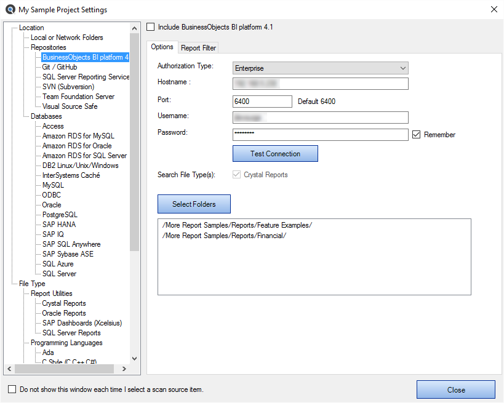Screen dimensions: 504x403
Task: Select SAP IQ tree item
Action: pos(53,234)
